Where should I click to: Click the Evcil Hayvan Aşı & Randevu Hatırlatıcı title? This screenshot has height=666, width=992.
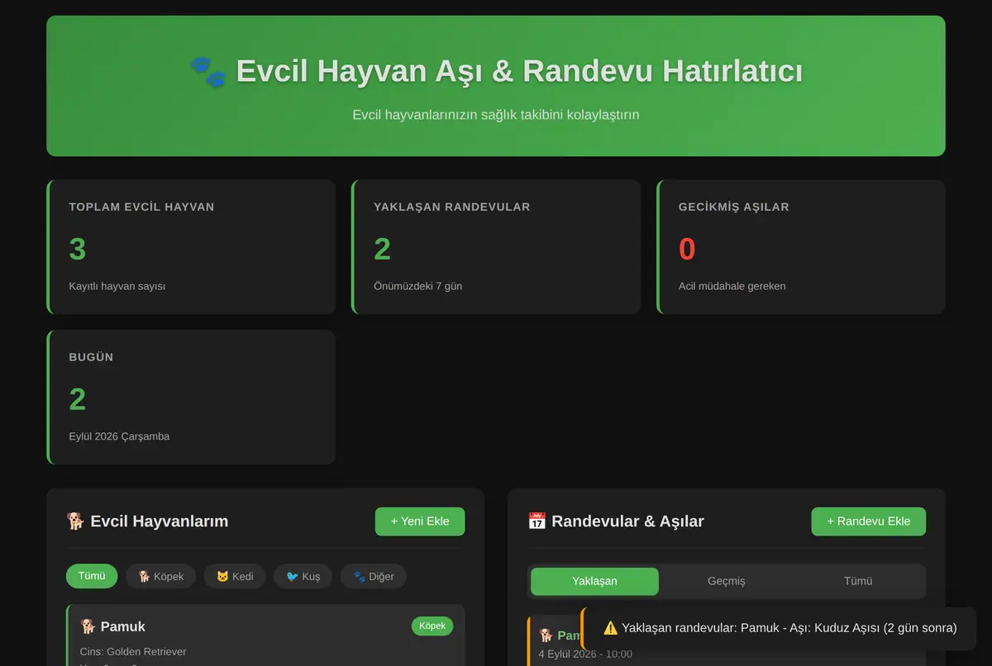click(x=519, y=72)
